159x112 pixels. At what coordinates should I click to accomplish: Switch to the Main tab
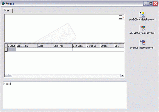[x=8, y=11]
